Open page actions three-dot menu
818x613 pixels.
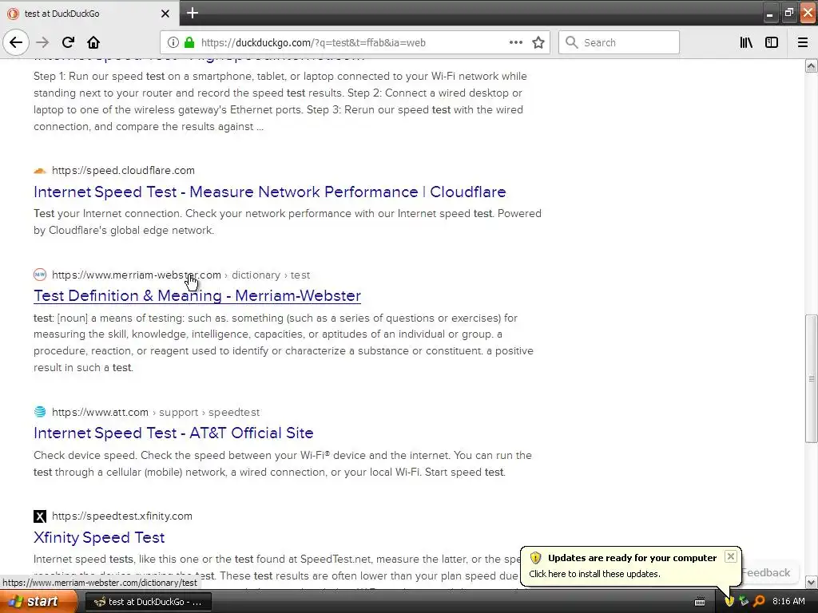(x=515, y=42)
